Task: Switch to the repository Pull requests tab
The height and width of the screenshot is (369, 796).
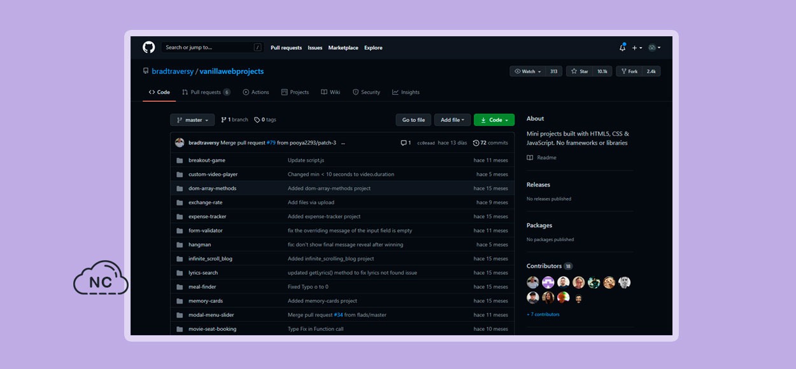Action: point(206,92)
